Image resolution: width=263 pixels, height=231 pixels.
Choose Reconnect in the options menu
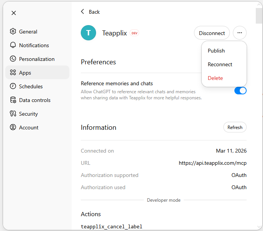point(220,64)
